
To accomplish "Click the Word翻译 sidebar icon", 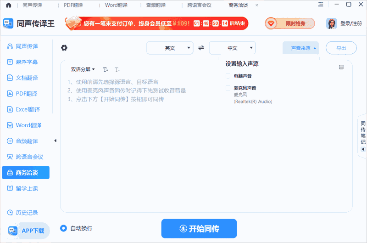I will click(10, 125).
